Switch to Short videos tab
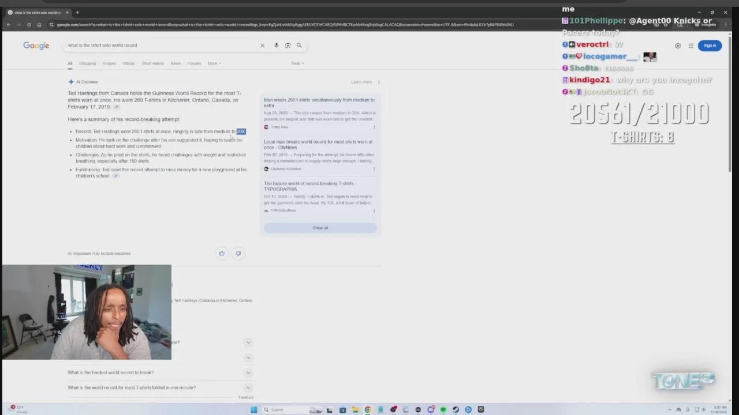 pyautogui.click(x=152, y=63)
